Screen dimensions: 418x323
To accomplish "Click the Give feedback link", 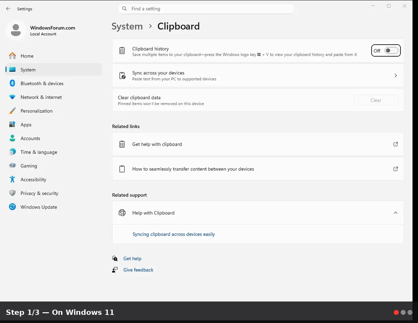I will coord(138,270).
